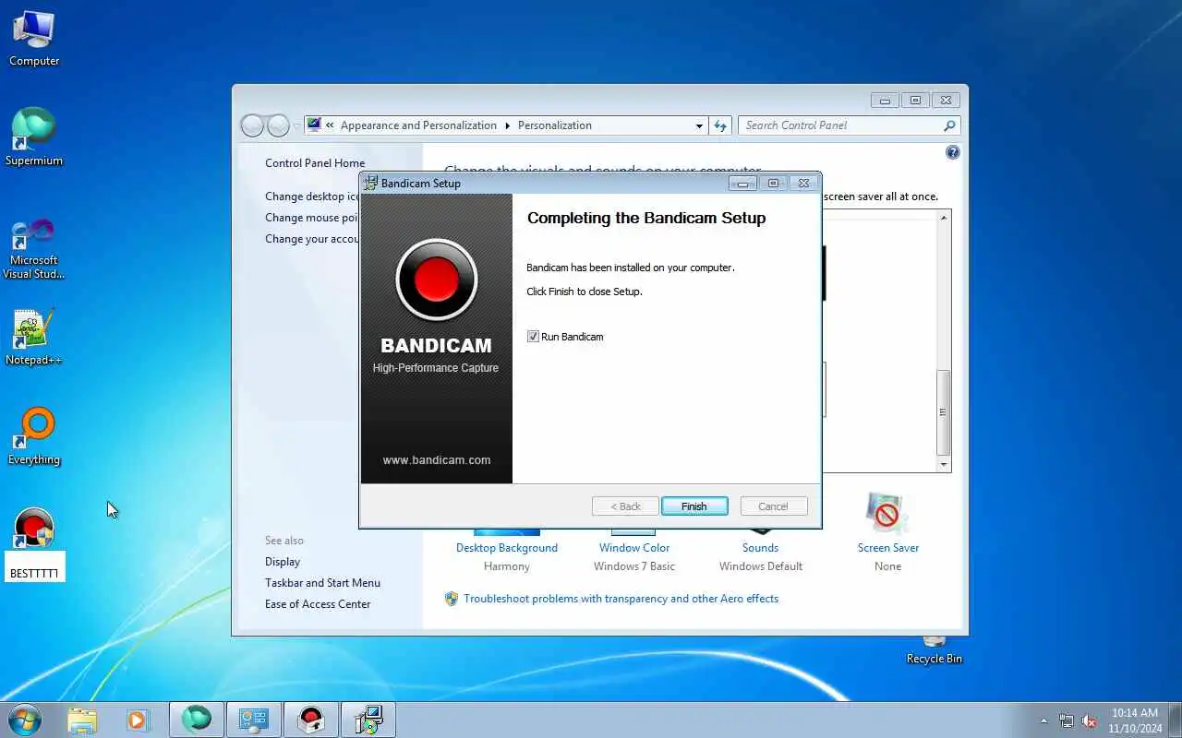Click the Cancel button in Bandicam Setup

click(x=773, y=506)
